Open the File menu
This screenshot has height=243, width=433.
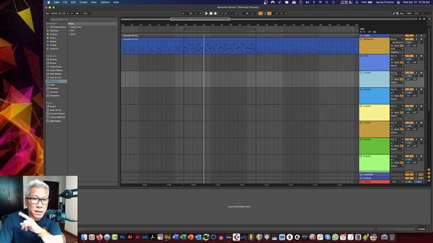(65, 2)
